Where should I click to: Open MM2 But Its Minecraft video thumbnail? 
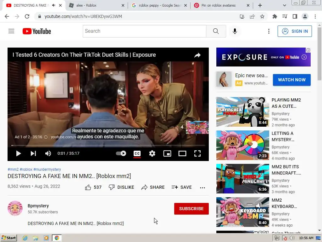(242, 179)
